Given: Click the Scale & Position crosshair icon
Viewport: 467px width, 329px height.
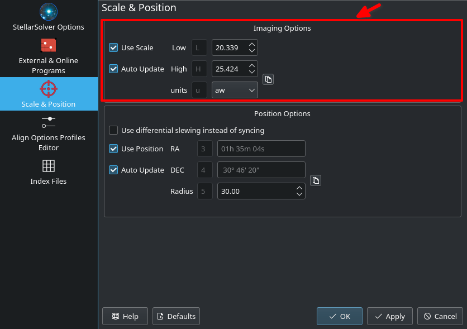Looking at the screenshot, I should [x=49, y=89].
